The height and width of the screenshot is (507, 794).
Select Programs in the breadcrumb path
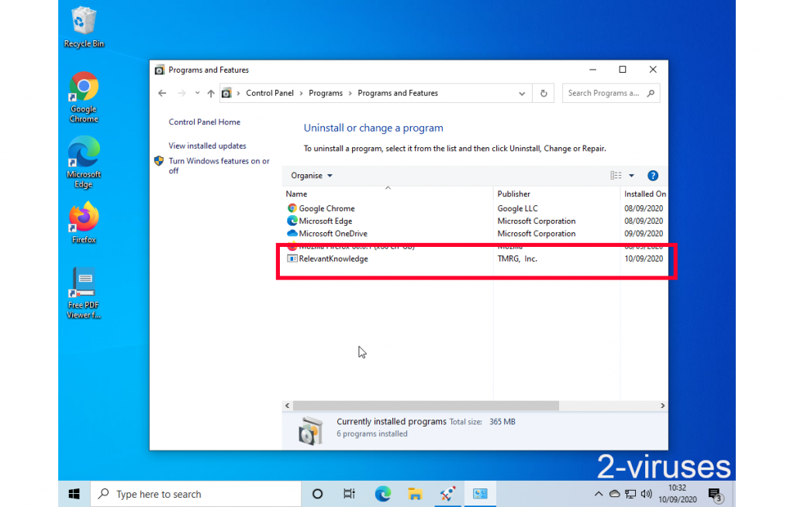click(326, 94)
